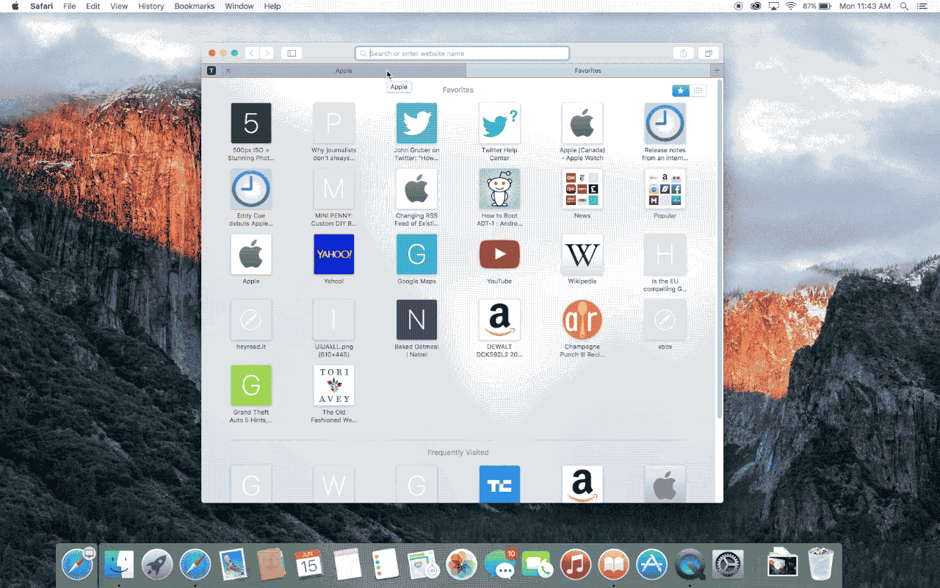Open the Release notes favorite
Image resolution: width=940 pixels, height=588 pixels.
coord(665,123)
